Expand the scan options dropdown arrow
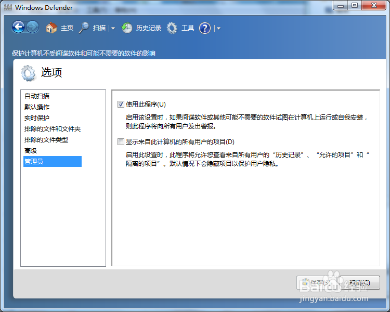This screenshot has width=390, height=312. click(113, 29)
